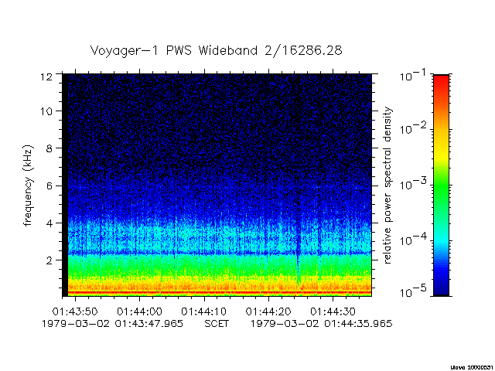Click the 01:44:20 time tick label

coord(268,311)
